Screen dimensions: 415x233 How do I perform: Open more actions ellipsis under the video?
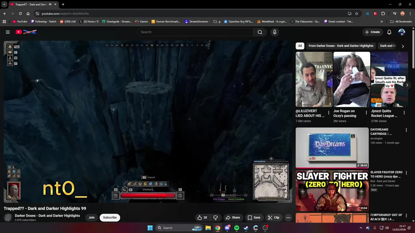(288, 217)
